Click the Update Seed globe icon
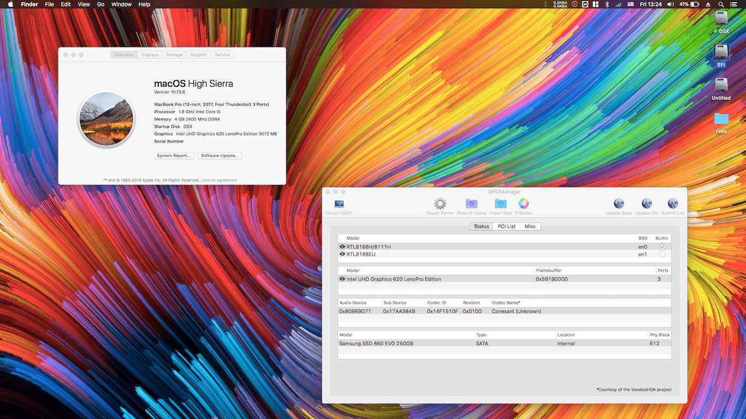Viewport: 746px width, 419px height. tap(619, 205)
